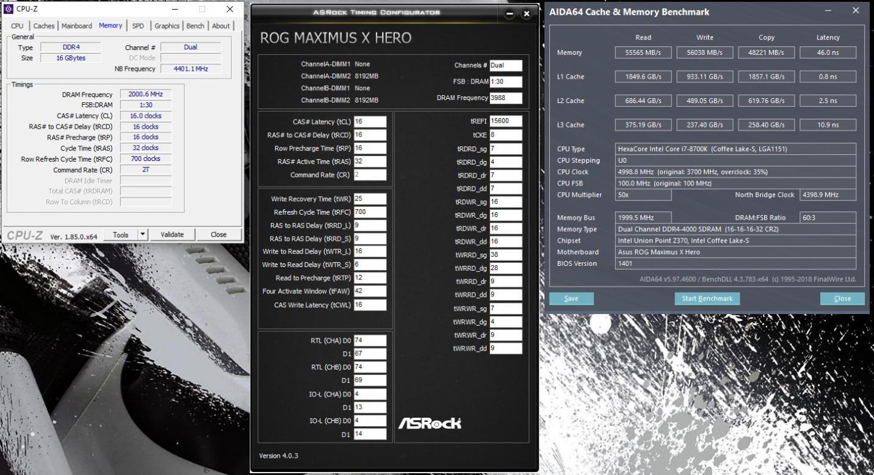The width and height of the screenshot is (874, 475).
Task: Click the Close button at CPU-Z bottom
Action: [218, 234]
